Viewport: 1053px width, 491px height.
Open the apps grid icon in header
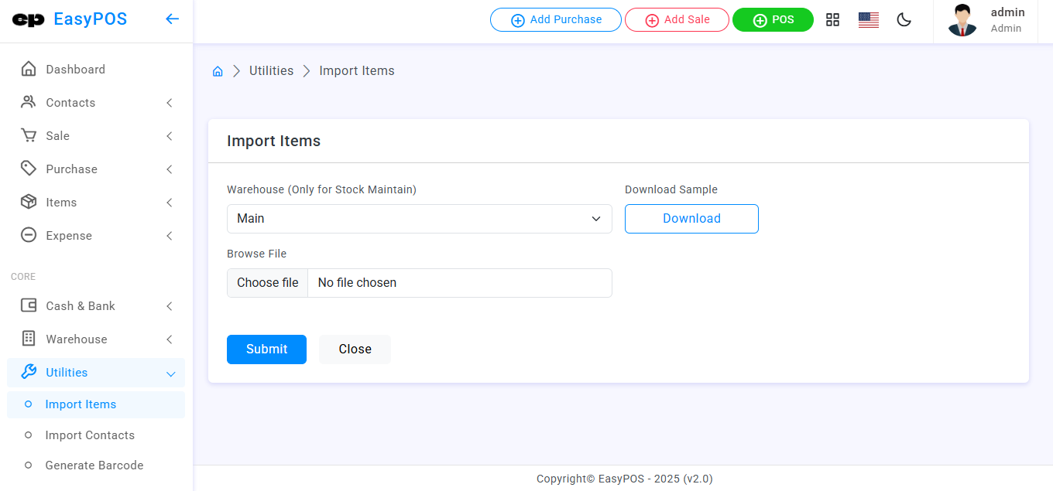click(x=832, y=20)
